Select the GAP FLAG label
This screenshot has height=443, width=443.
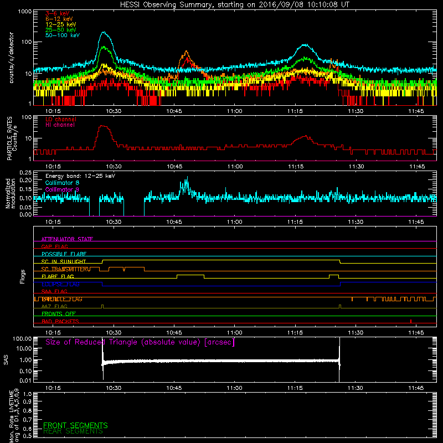point(54,246)
